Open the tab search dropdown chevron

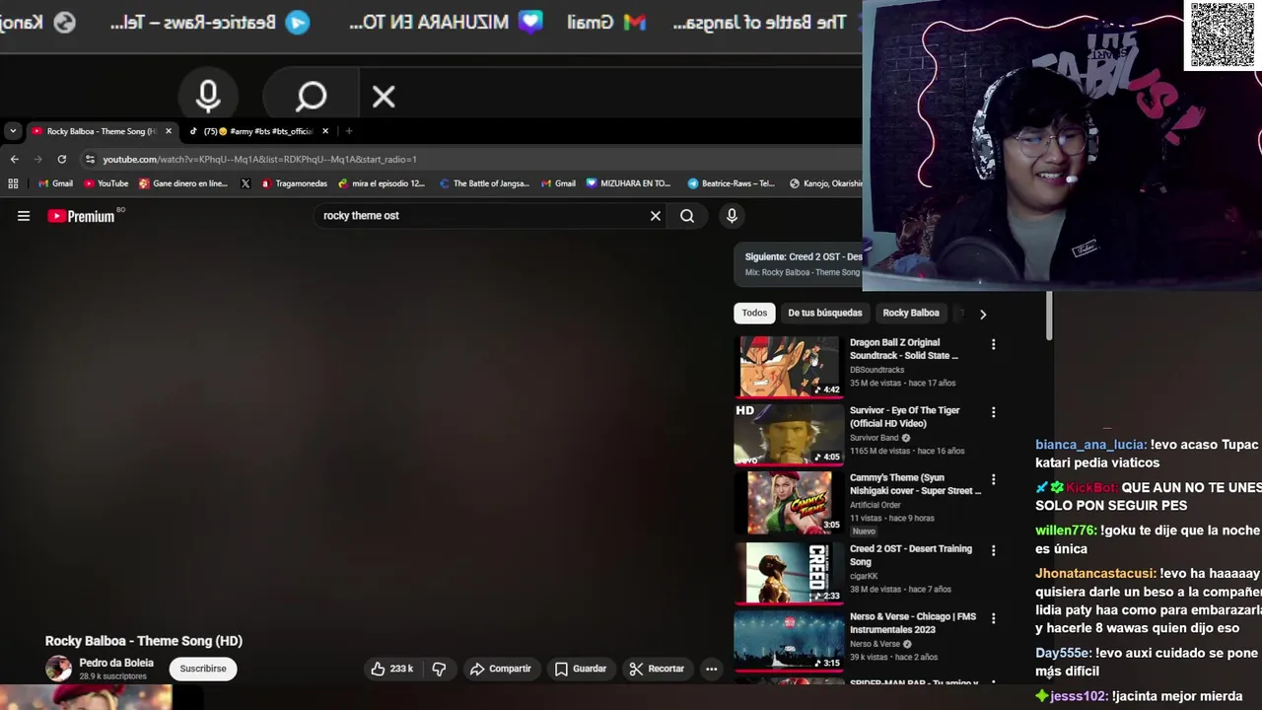(12, 131)
